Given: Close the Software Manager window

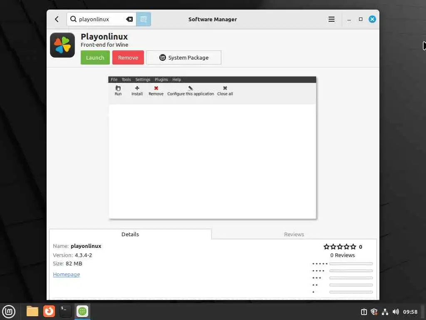Looking at the screenshot, I should [372, 19].
